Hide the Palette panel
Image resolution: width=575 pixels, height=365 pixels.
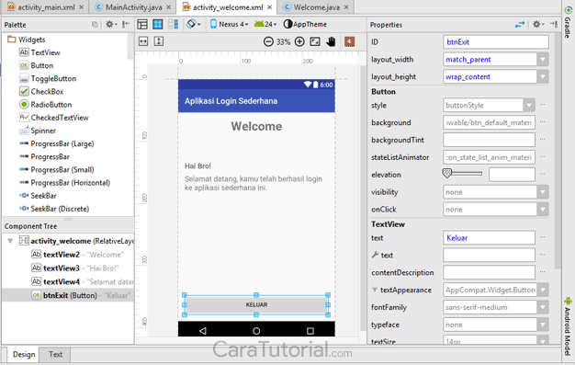pos(126,25)
